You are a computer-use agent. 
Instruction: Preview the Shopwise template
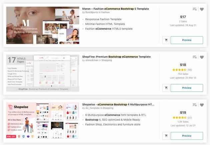[187, 136]
